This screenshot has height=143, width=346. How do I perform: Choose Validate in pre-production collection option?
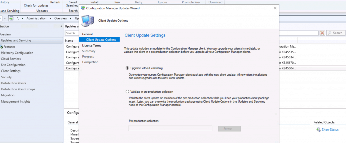pyautogui.click(x=127, y=92)
